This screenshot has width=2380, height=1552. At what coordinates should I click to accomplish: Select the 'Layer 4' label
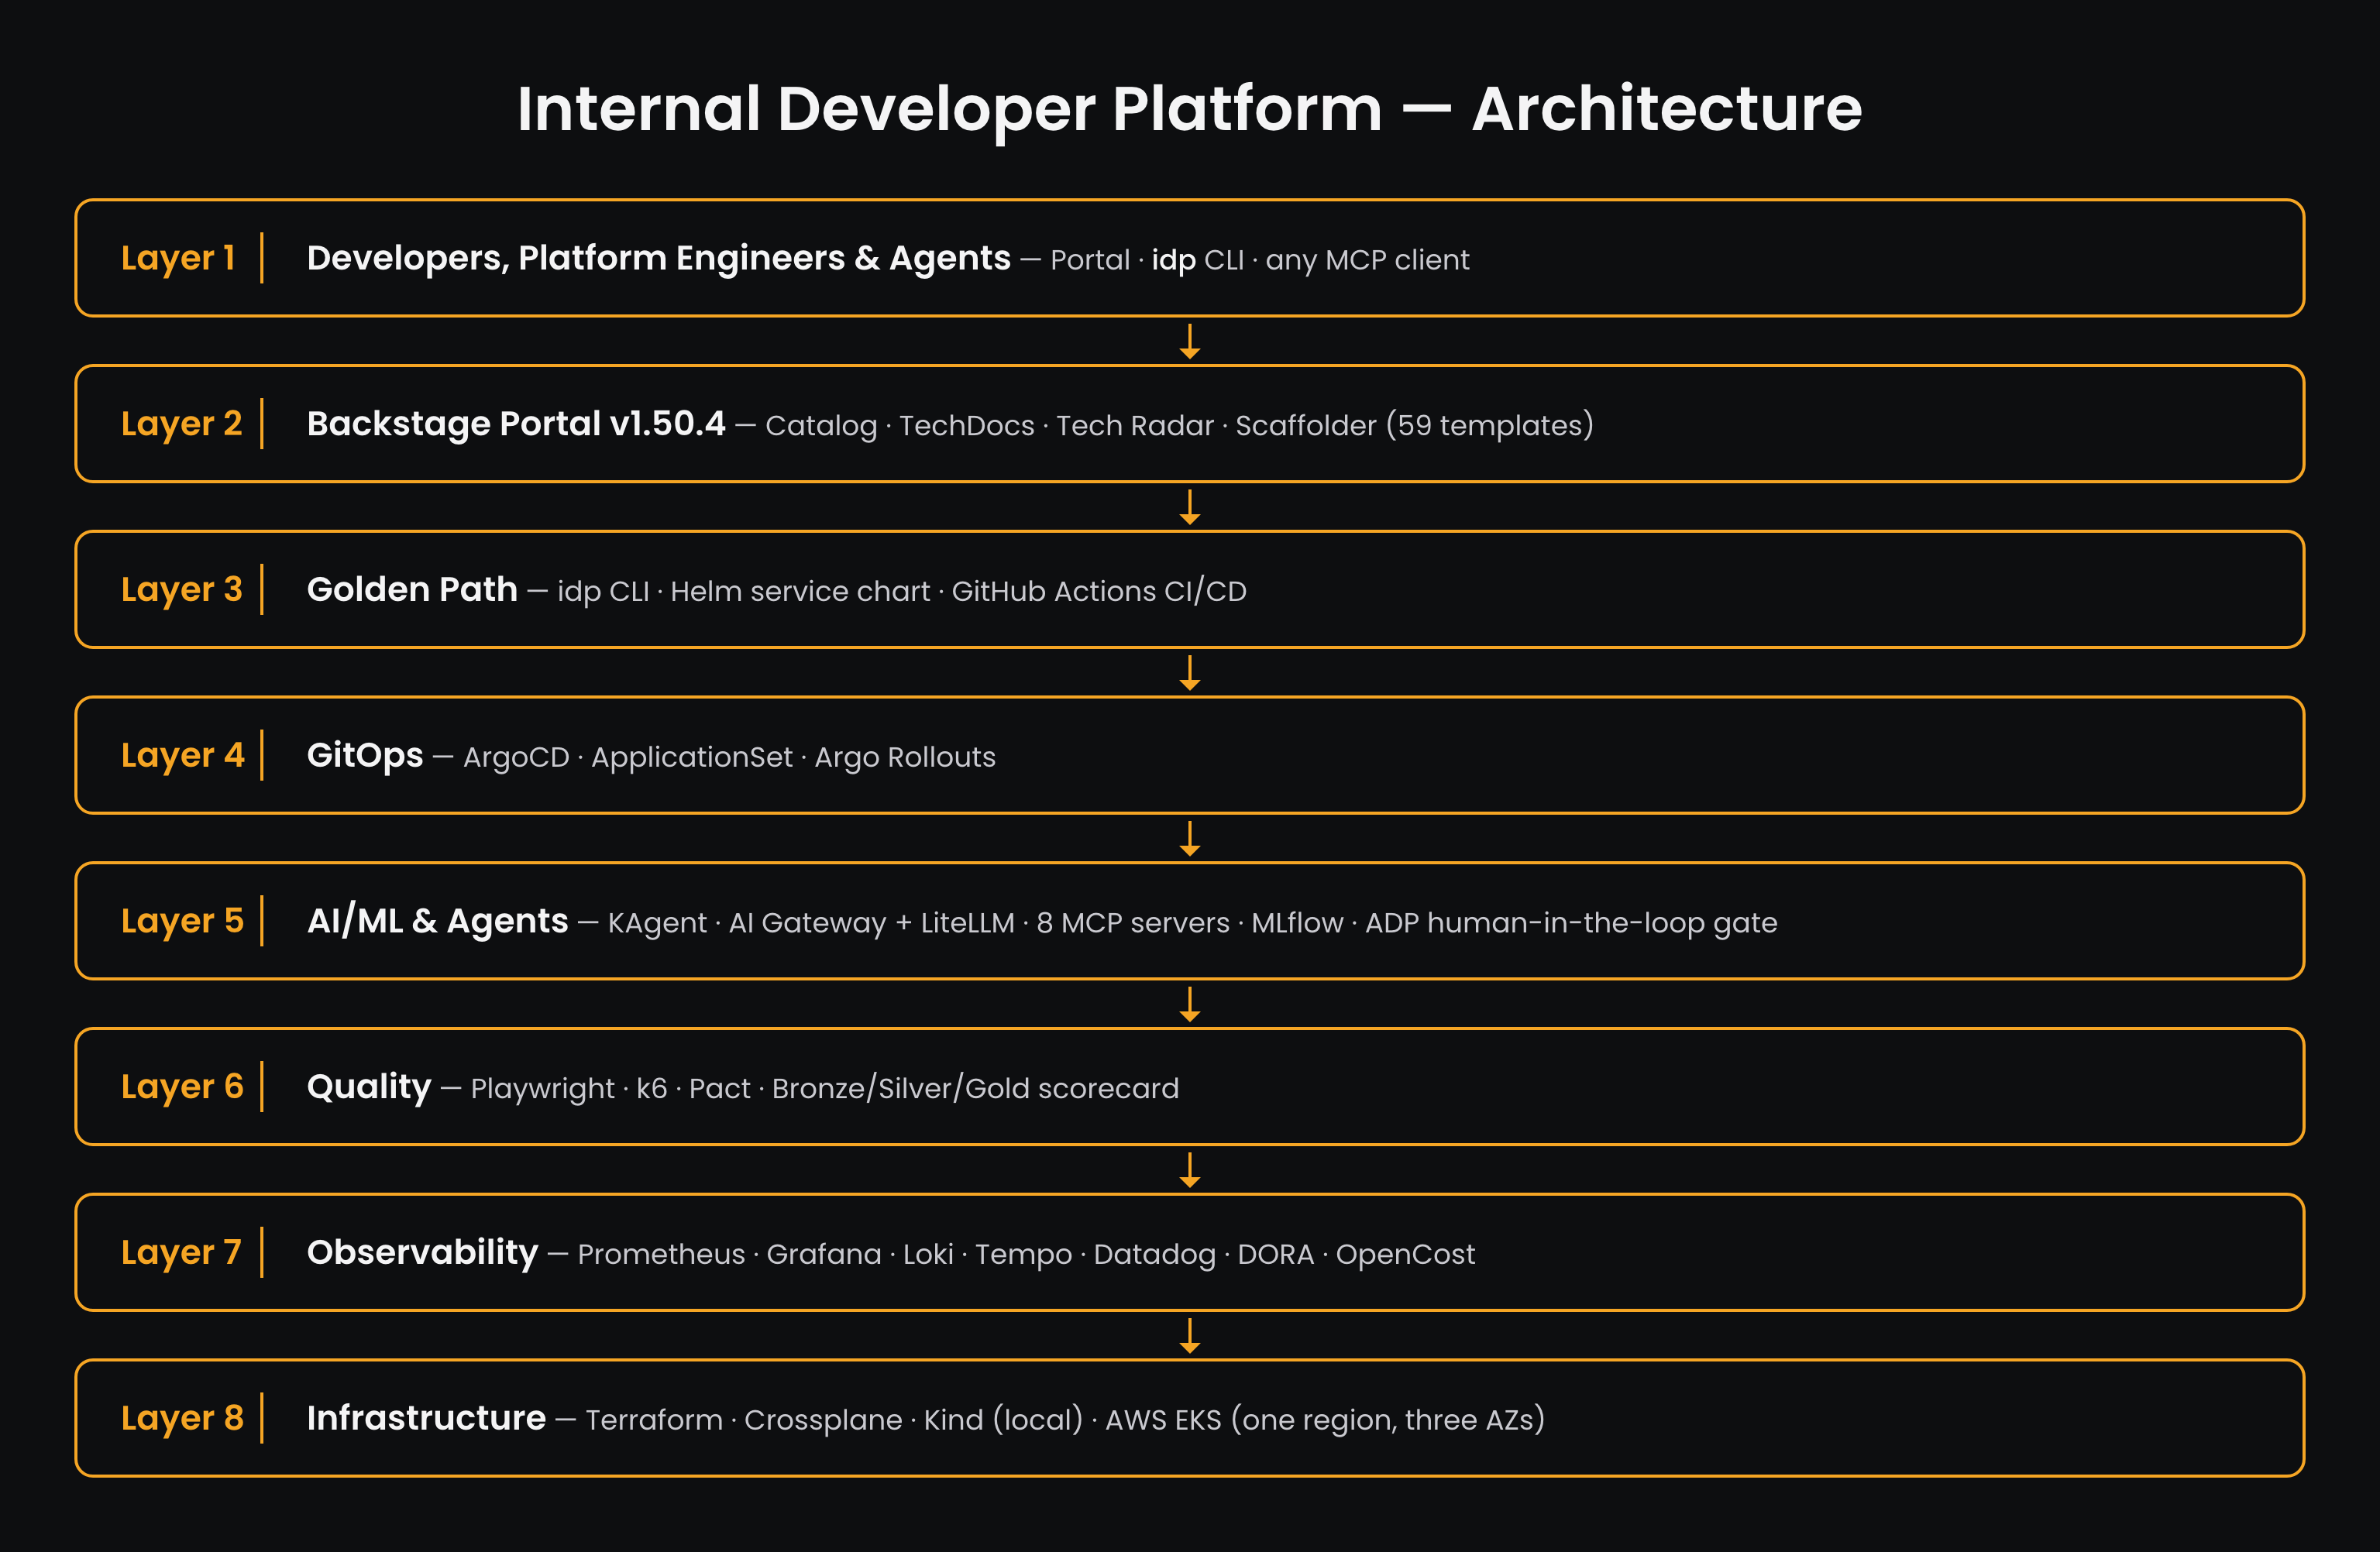click(x=182, y=756)
